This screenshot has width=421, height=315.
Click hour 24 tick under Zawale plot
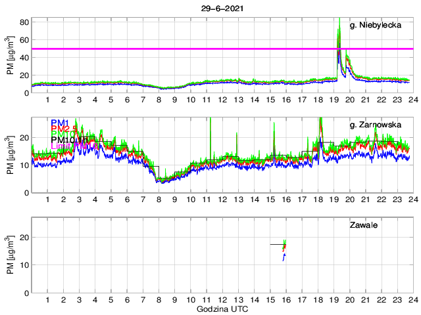click(414, 300)
